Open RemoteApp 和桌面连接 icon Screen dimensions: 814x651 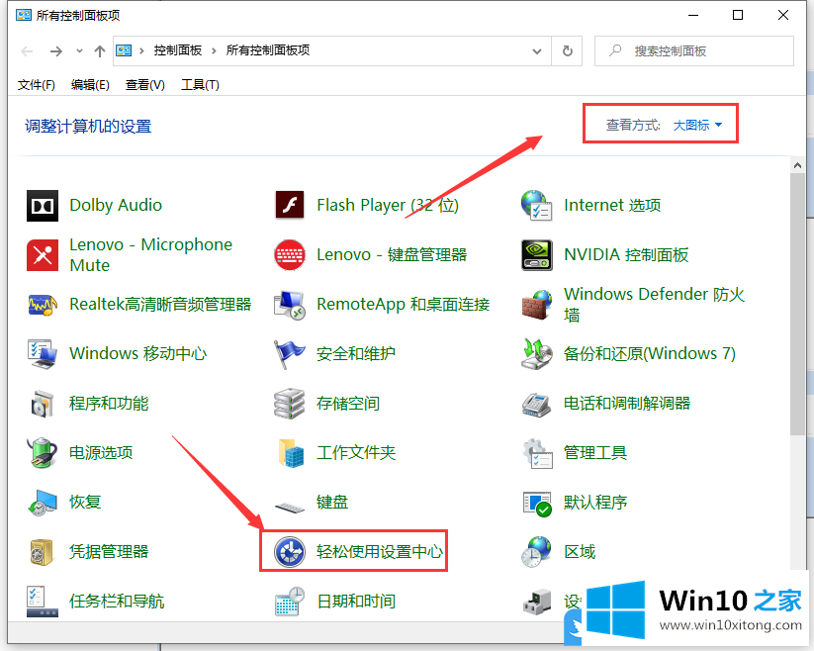[290, 305]
